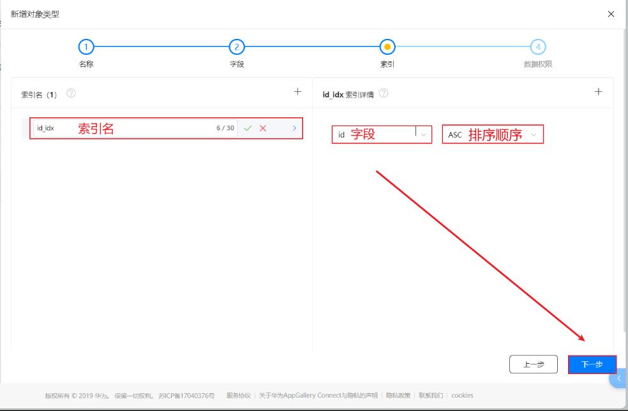Click the add index plus icon beside 索引名

point(297,92)
